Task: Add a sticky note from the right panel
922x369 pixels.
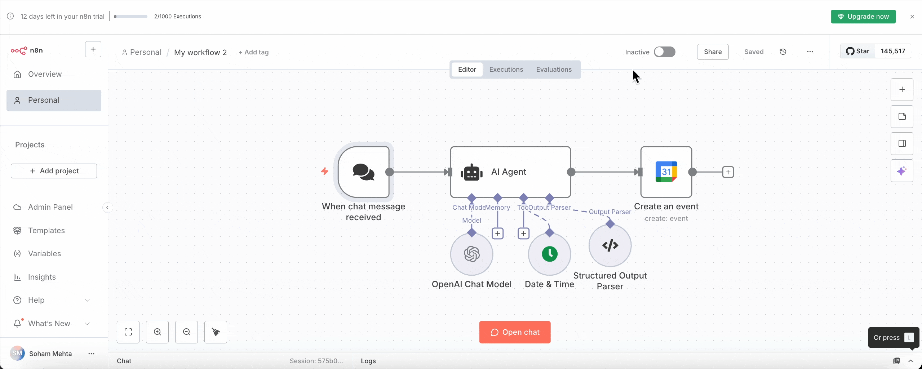Action: 902,116
